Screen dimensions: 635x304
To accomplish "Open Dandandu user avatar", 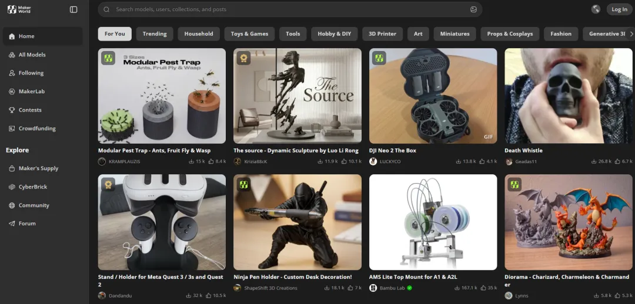I will tap(102, 296).
